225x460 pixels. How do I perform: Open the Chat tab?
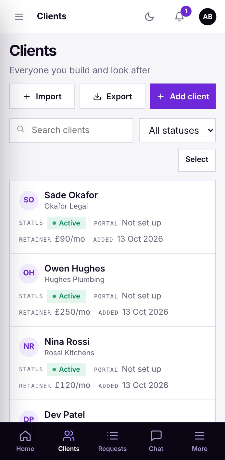point(156,441)
